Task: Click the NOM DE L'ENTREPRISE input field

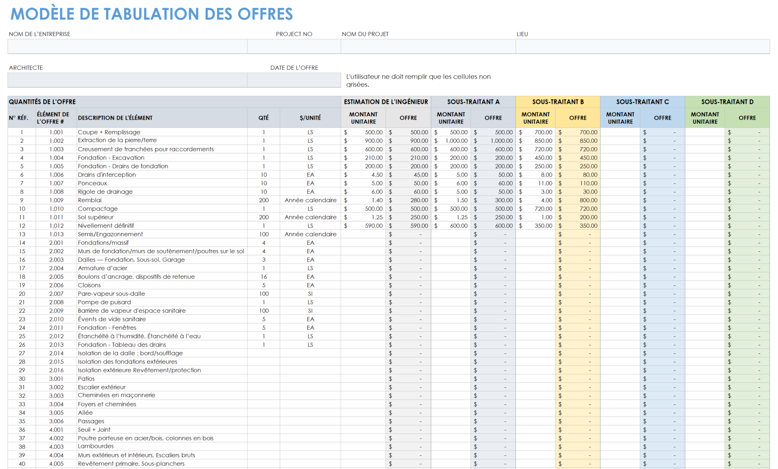Action: click(x=127, y=46)
